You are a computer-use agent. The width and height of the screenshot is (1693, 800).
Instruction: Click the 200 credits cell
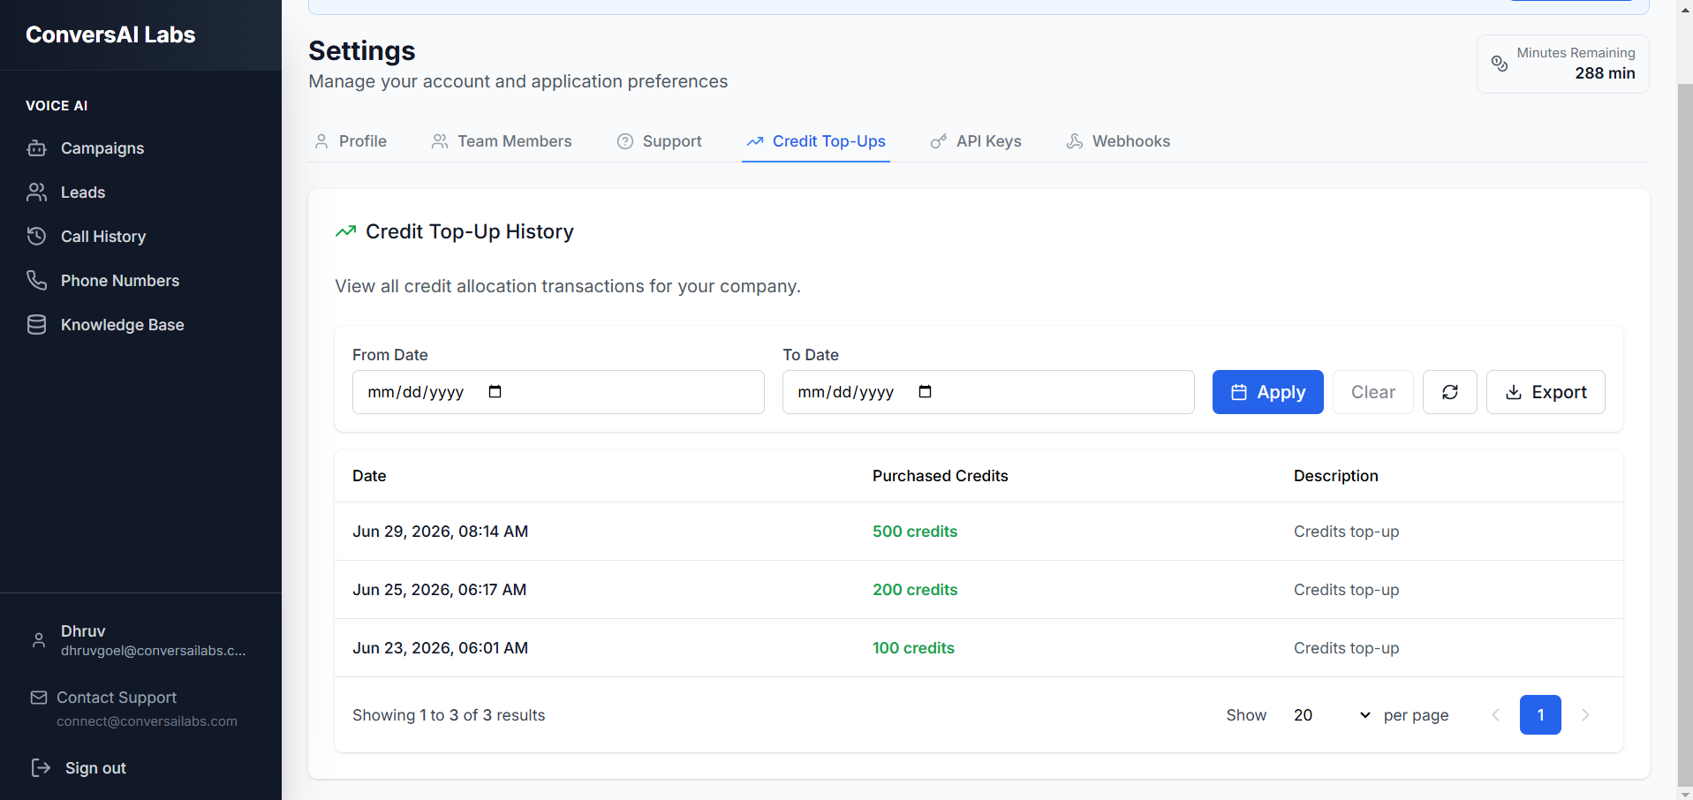915,590
